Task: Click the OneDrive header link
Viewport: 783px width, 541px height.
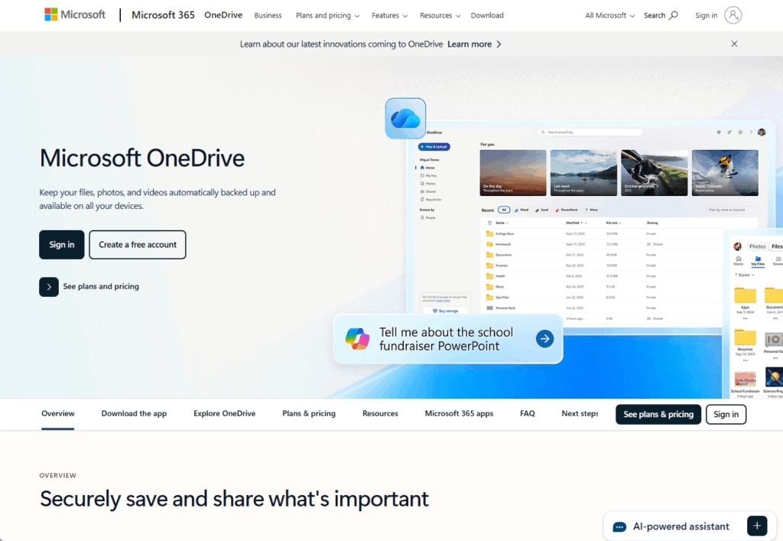Action: tap(223, 15)
